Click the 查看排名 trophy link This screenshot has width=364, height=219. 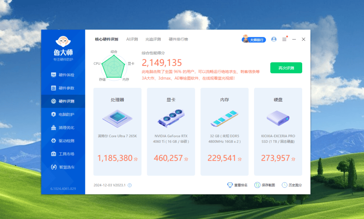point(237,185)
